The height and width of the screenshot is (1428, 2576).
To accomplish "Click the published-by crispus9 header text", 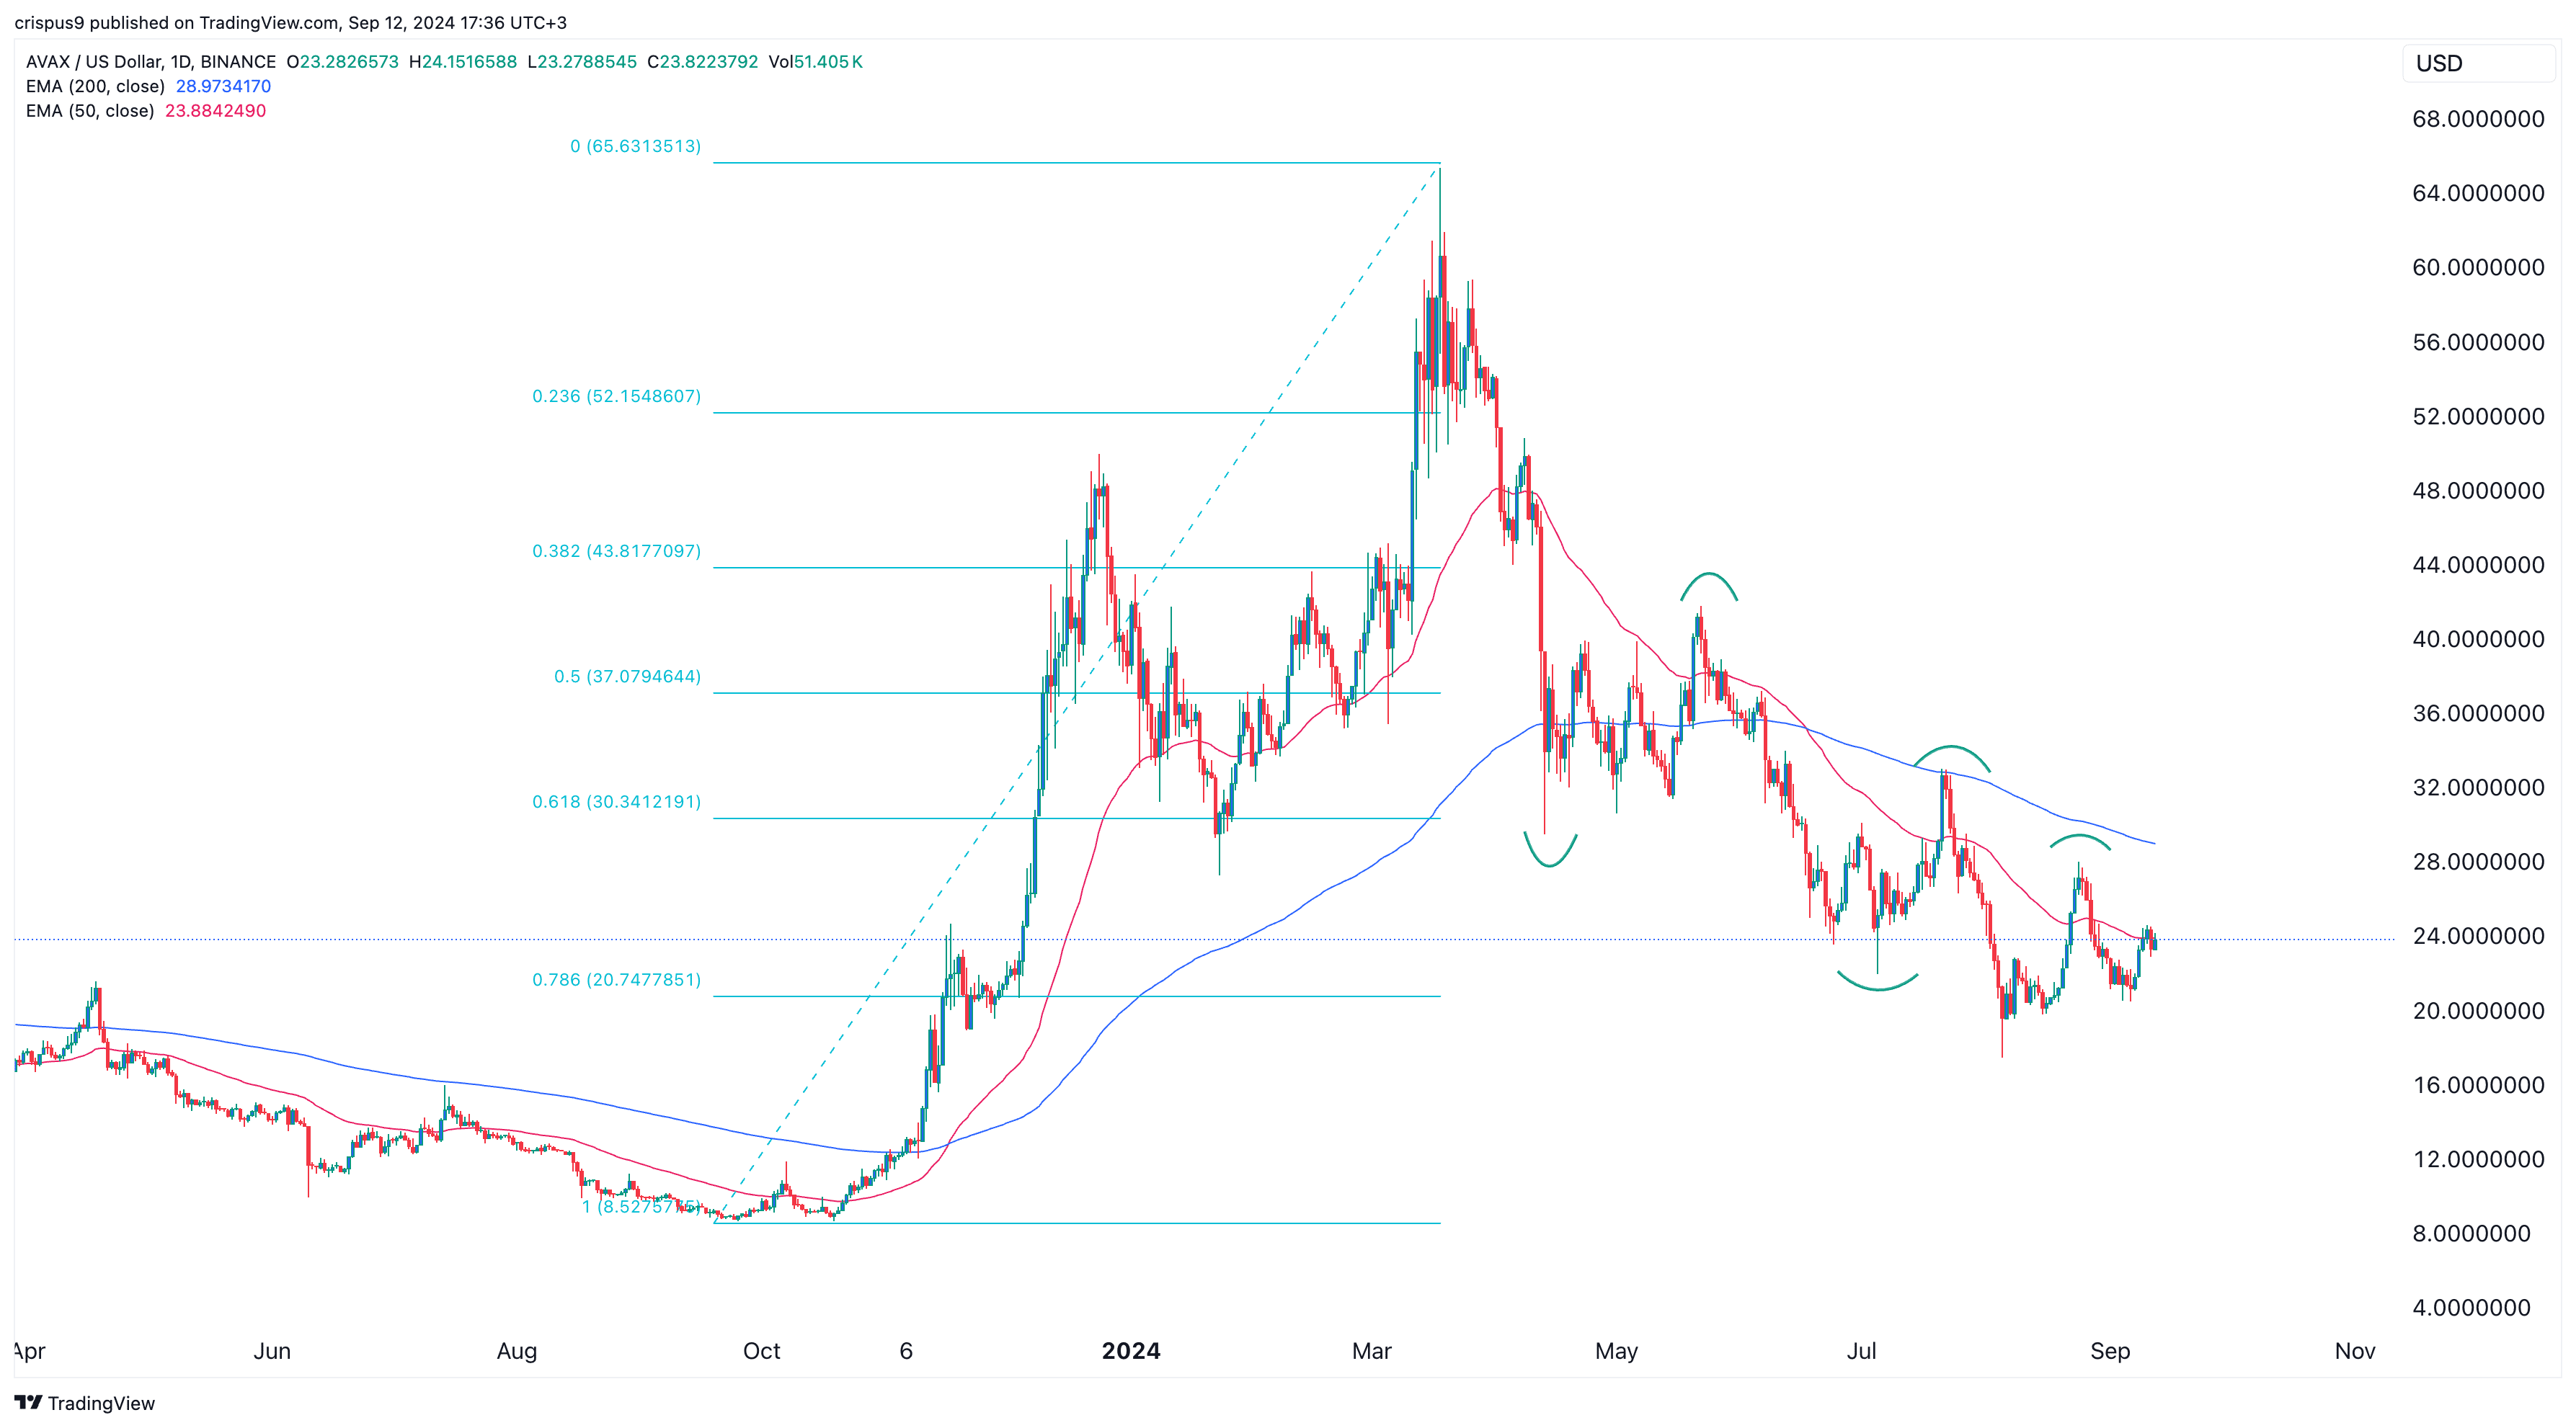I will click(x=290, y=22).
